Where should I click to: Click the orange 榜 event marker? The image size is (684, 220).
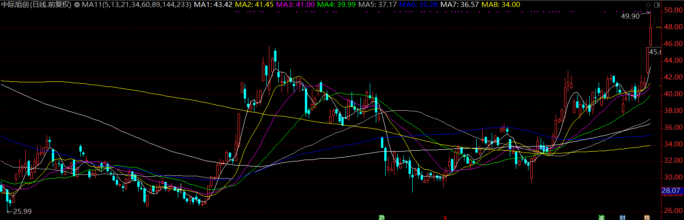pyautogui.click(x=647, y=217)
